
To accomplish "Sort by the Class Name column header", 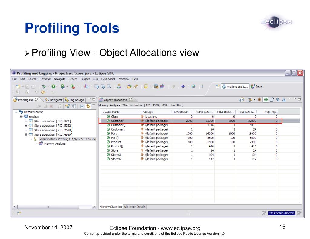I will click(x=120, y=112).
